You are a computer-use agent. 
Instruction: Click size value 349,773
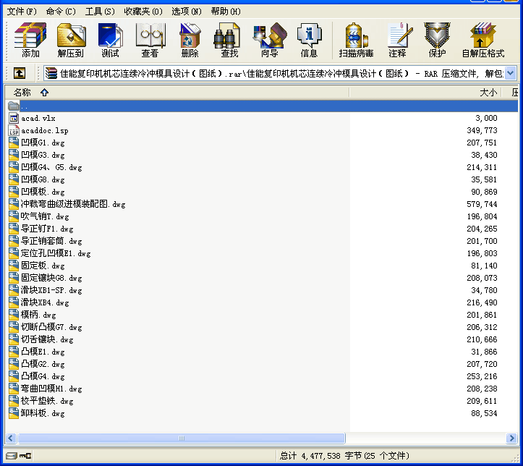[x=482, y=130]
